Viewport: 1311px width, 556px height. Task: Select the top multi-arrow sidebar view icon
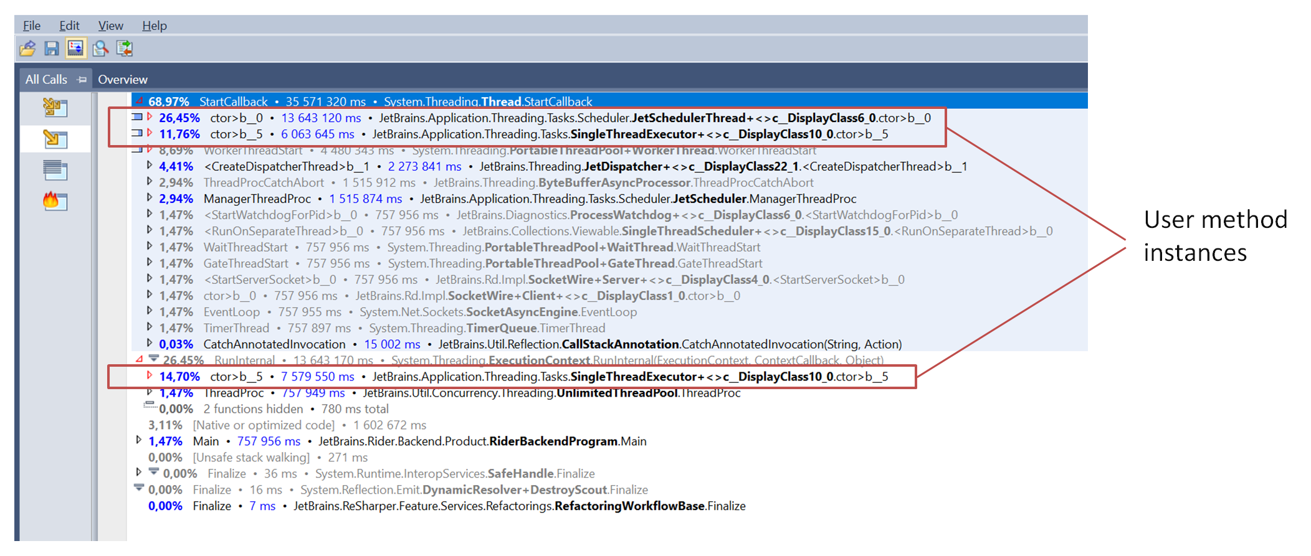(55, 108)
